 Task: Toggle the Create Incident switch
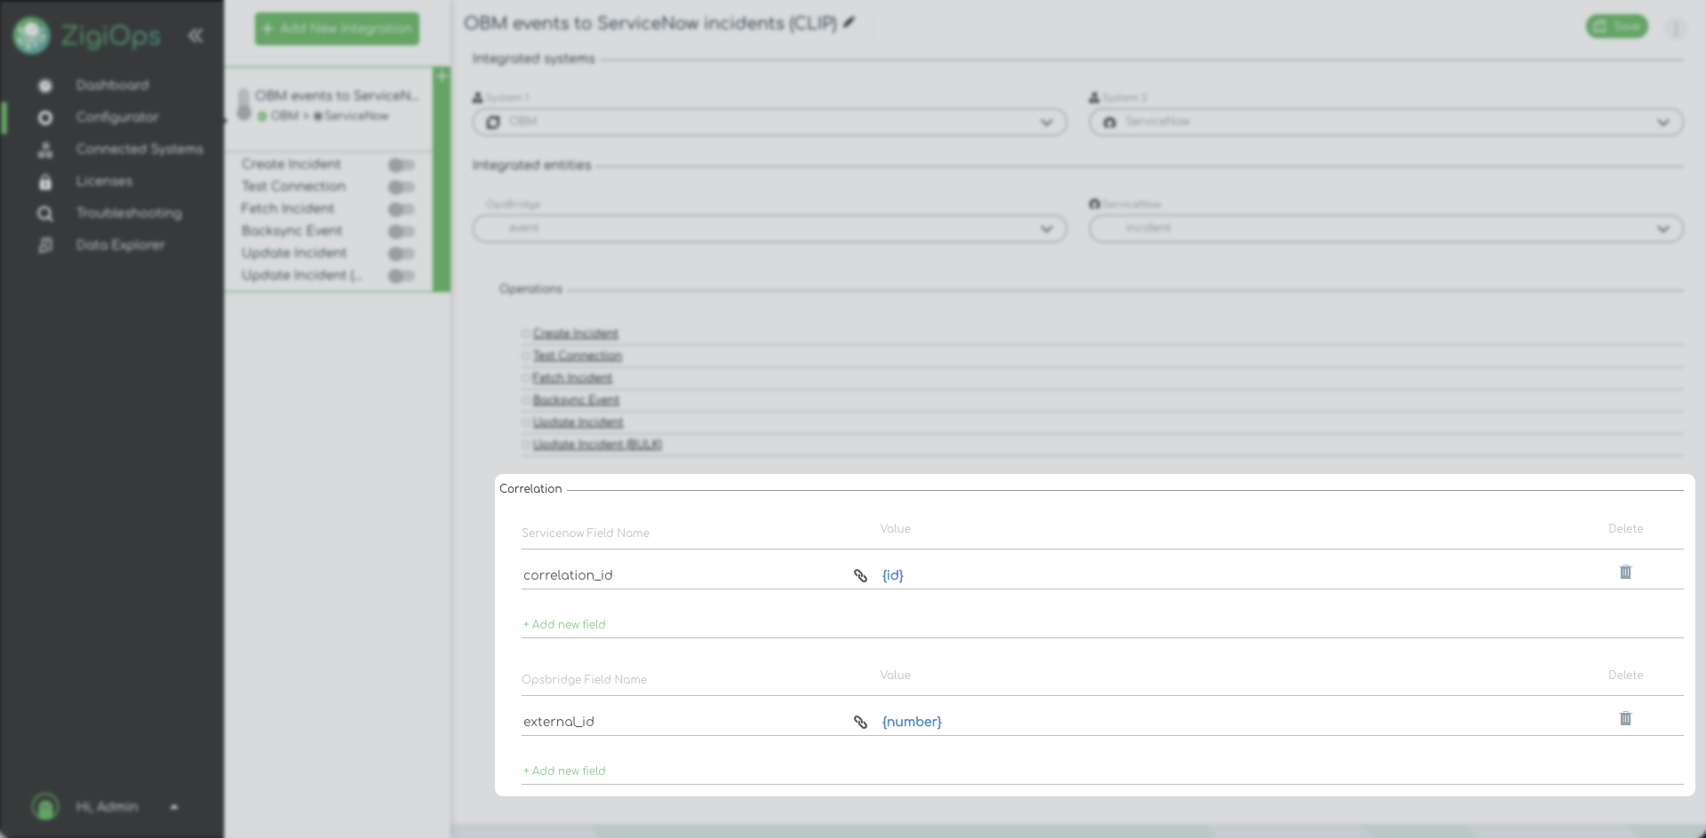click(x=401, y=165)
